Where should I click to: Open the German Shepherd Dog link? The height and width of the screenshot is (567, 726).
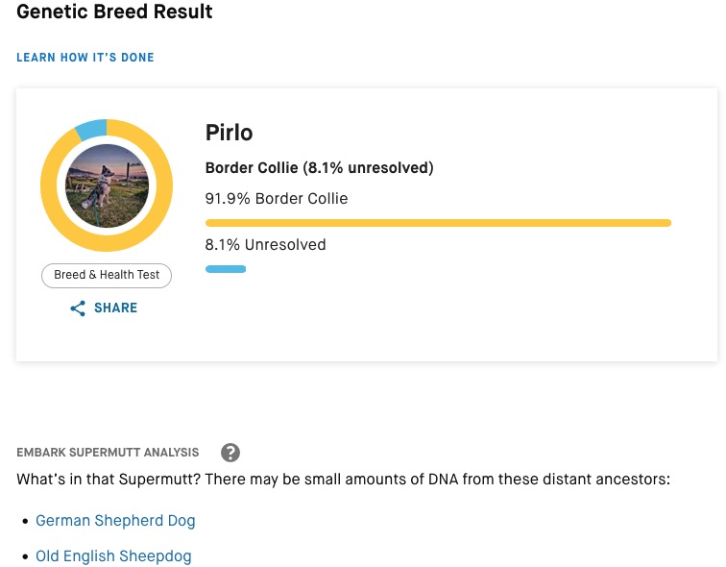pyautogui.click(x=115, y=521)
